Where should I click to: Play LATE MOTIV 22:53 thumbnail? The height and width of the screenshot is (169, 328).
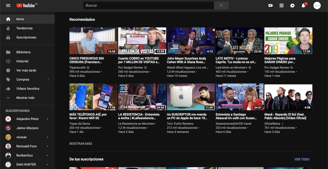coord(239,41)
